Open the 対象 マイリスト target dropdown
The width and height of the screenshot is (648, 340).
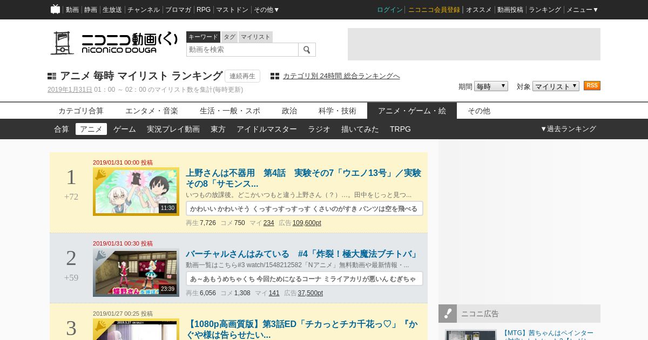tap(556, 86)
